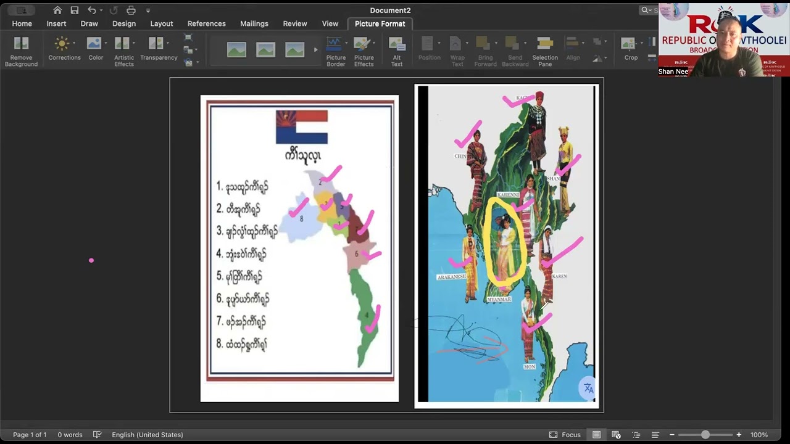Viewport: 790px width, 444px height.
Task: Click the Home icon in the title bar
Action: (57, 10)
